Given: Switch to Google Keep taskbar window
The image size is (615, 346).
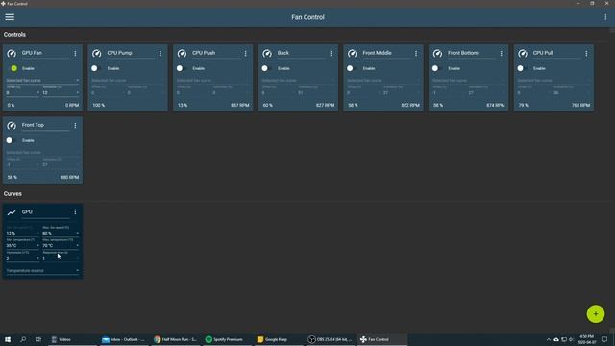Looking at the screenshot, I should click(279, 339).
